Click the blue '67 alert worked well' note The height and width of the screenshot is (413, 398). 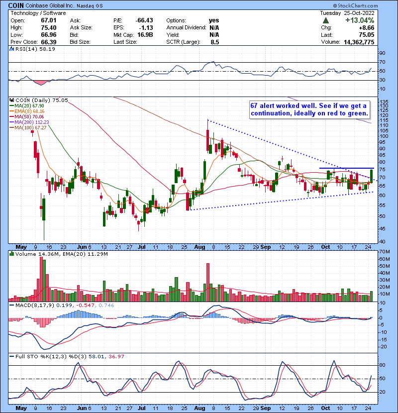click(x=309, y=109)
